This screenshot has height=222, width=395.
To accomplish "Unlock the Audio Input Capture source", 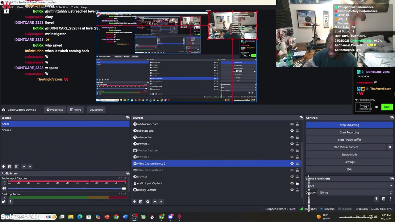I will click(x=297, y=183).
